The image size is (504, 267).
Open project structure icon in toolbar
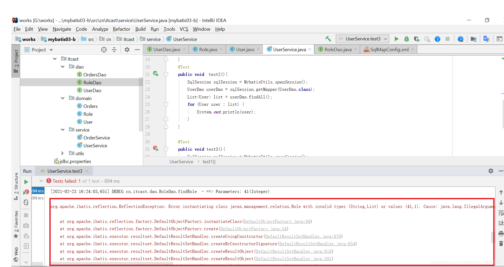tap(474, 39)
